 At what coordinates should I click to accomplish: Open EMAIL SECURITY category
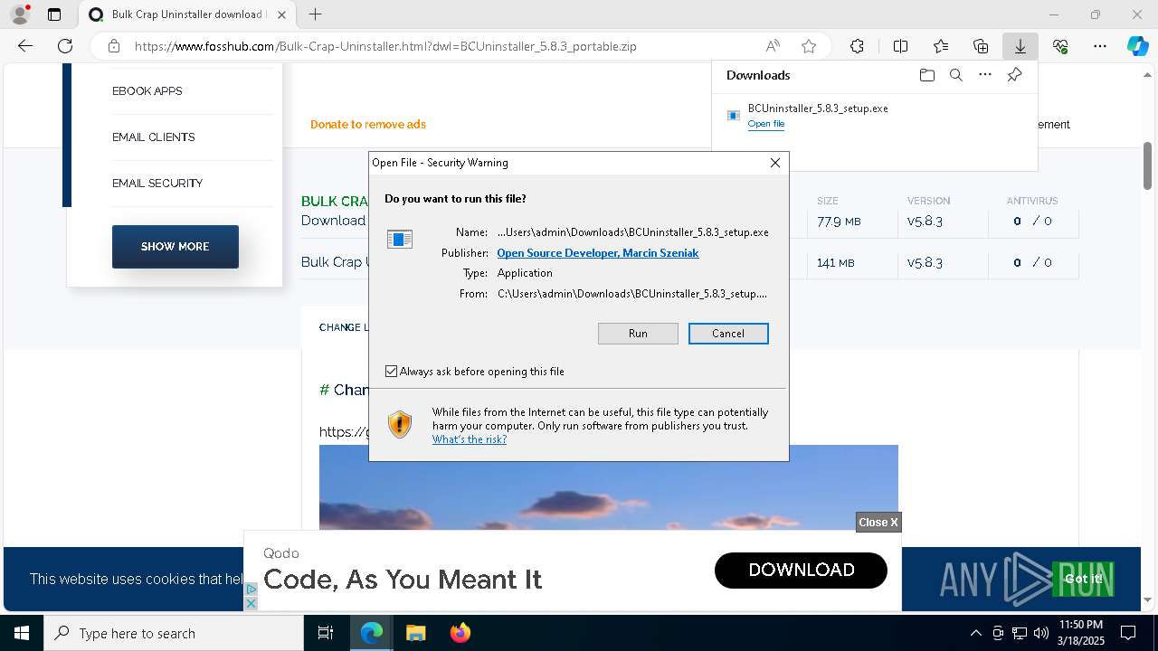pos(157,184)
